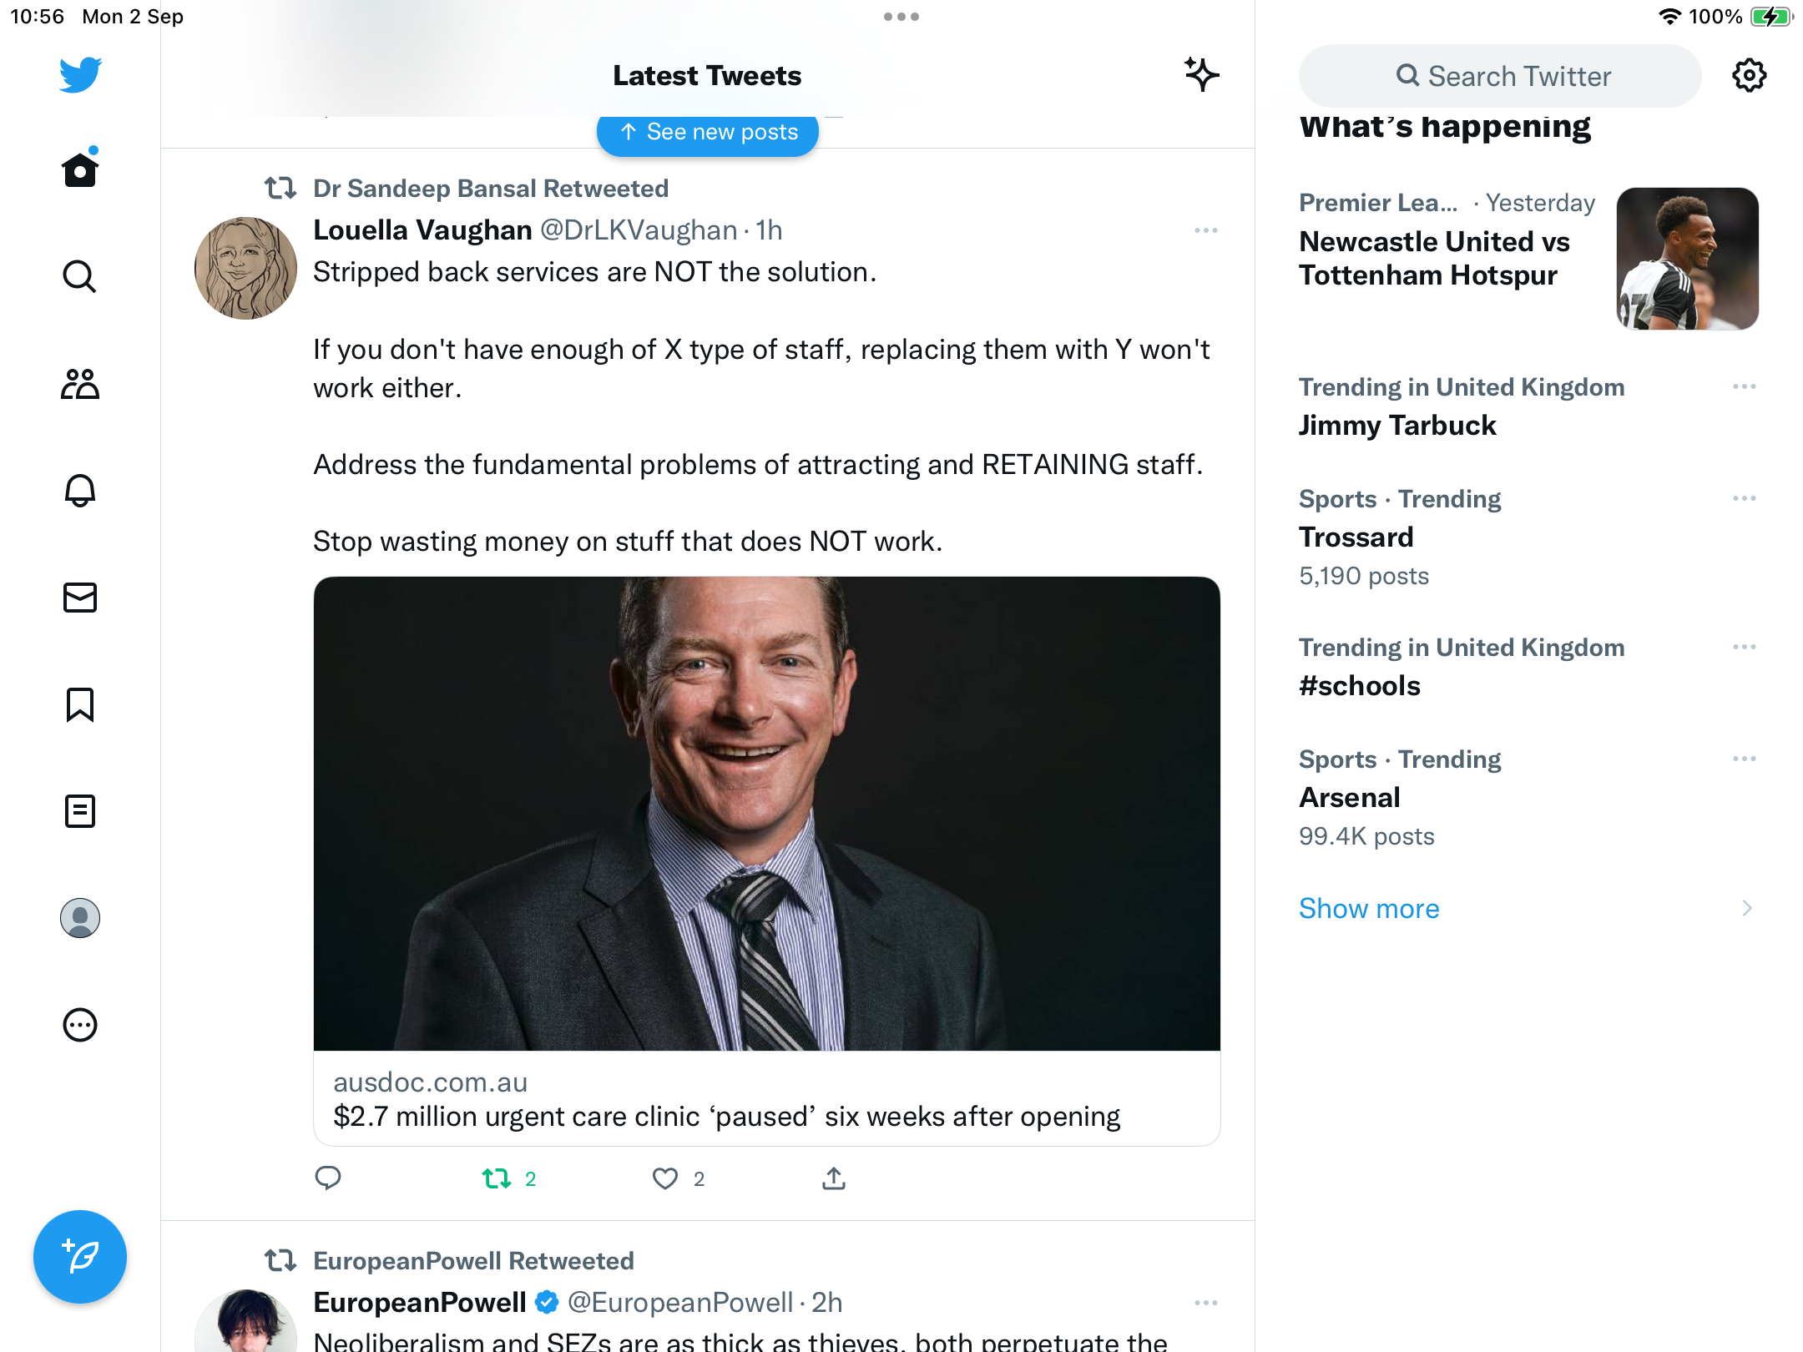Tap EuropeanPowell's verified badge
1803x1352 pixels.
pyautogui.click(x=546, y=1303)
